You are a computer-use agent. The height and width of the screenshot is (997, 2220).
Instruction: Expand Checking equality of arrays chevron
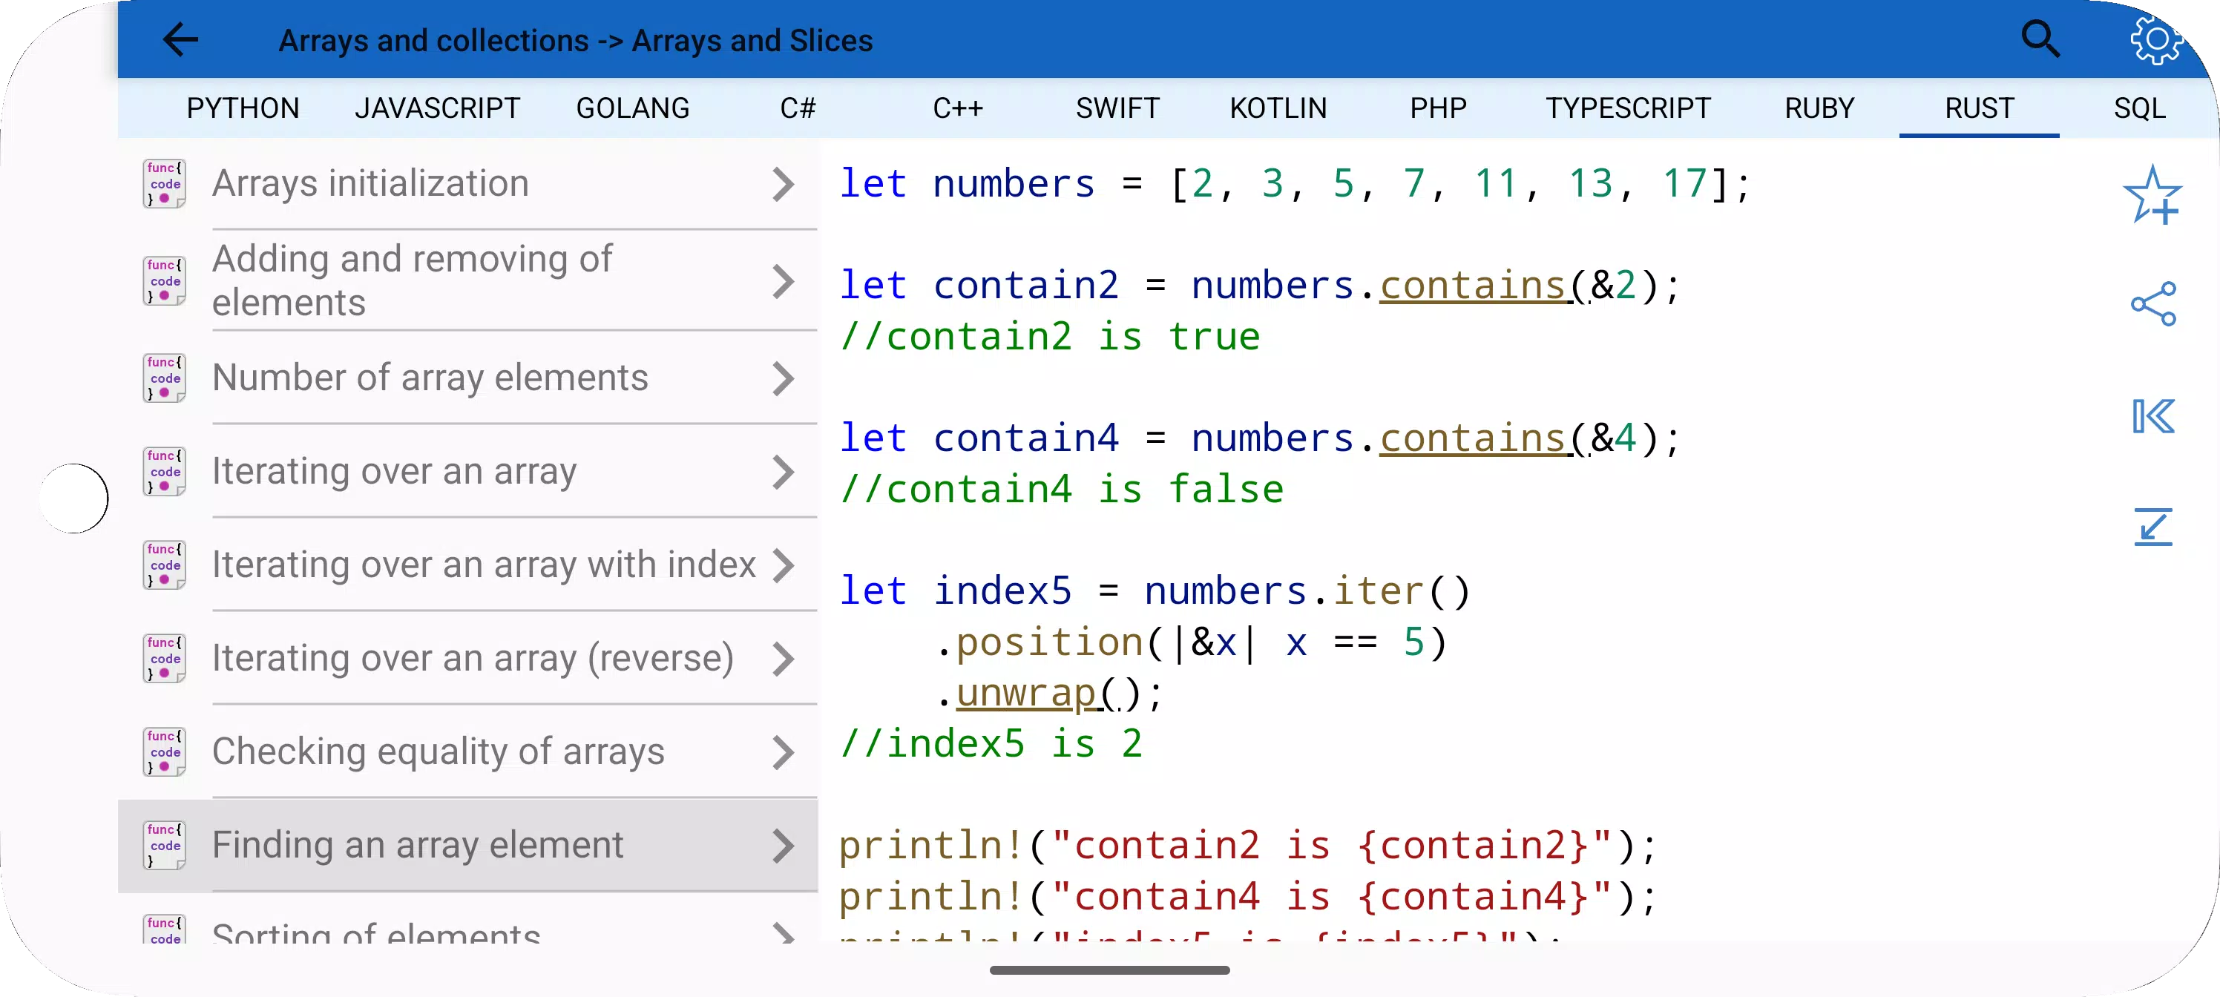click(783, 752)
